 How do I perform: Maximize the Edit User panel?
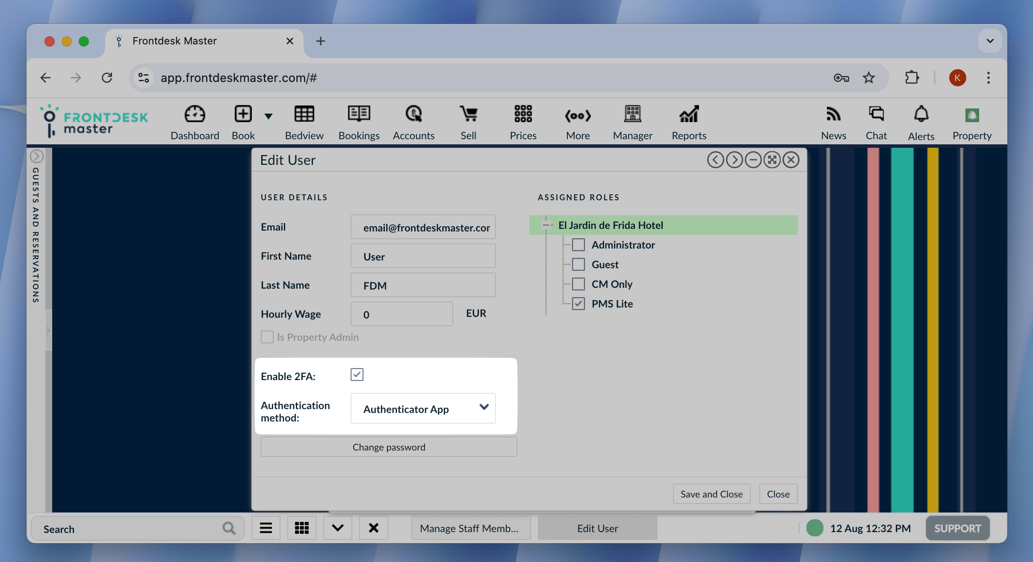point(772,160)
